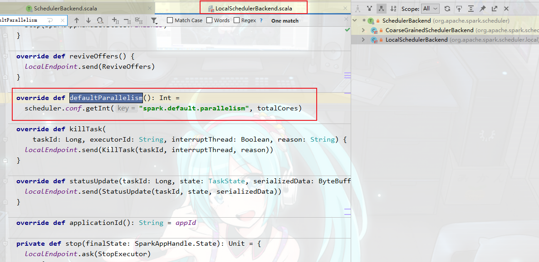Click the green inspection checkmark
This screenshot has height=262, width=539.
348,30
